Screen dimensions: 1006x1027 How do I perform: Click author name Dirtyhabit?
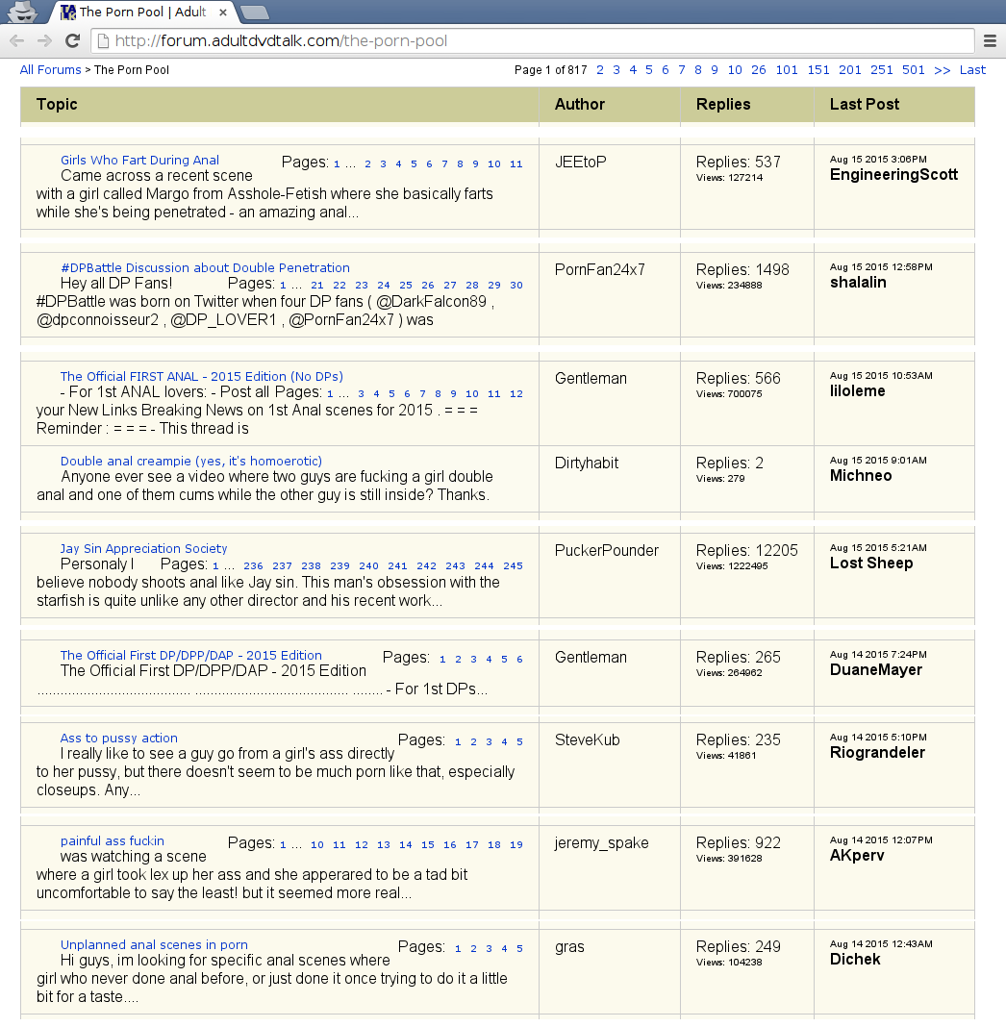[x=586, y=463]
